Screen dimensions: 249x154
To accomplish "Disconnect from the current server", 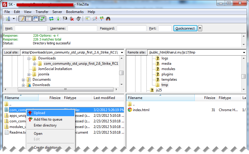I will point(72,19).
